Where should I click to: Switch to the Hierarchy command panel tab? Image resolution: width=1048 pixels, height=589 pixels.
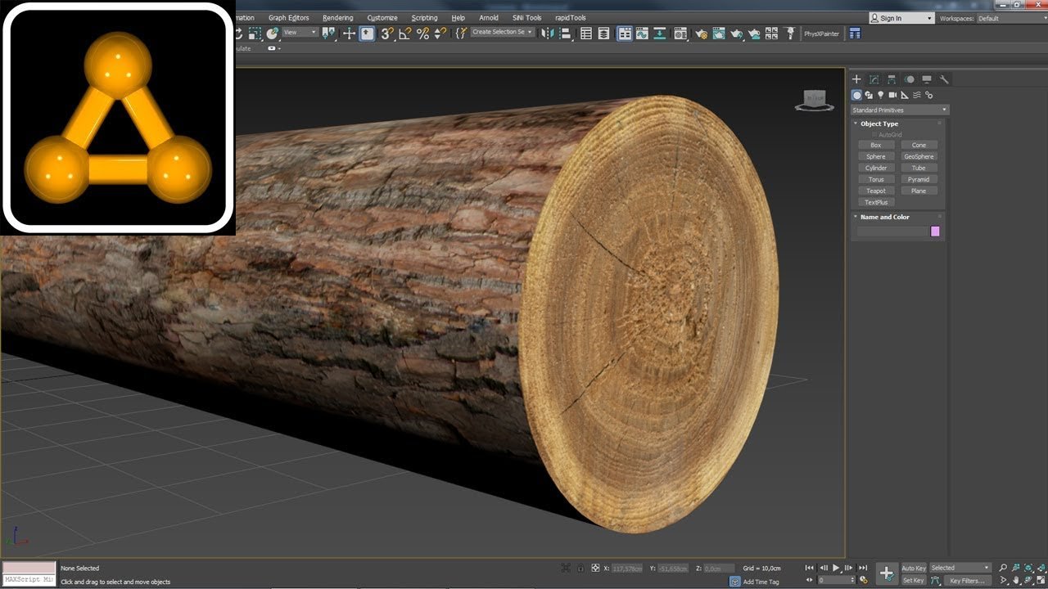click(892, 79)
